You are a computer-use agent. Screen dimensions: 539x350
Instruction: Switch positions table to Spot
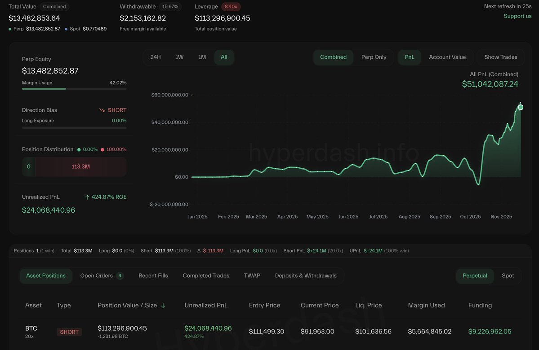click(508, 276)
